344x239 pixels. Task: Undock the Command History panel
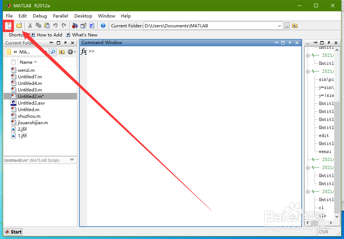click(x=329, y=43)
